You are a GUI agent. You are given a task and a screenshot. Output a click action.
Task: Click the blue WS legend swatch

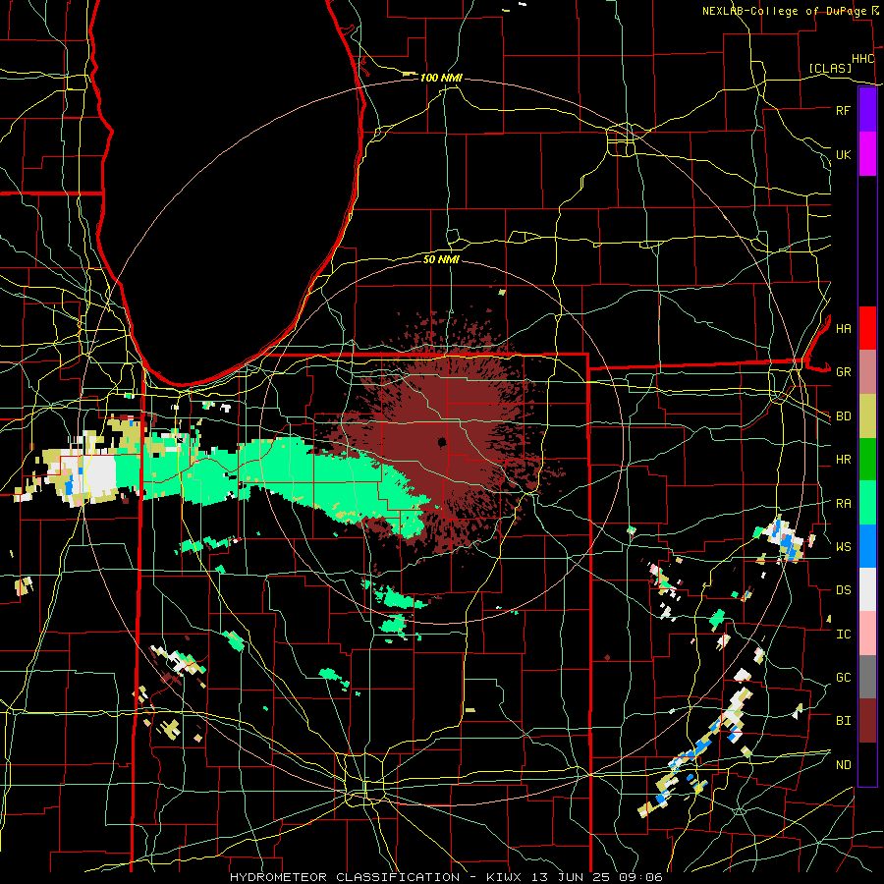[867, 546]
